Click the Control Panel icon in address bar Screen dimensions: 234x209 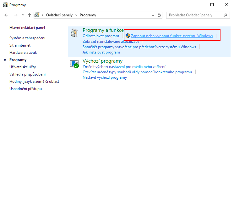pyautogui.click(x=37, y=15)
